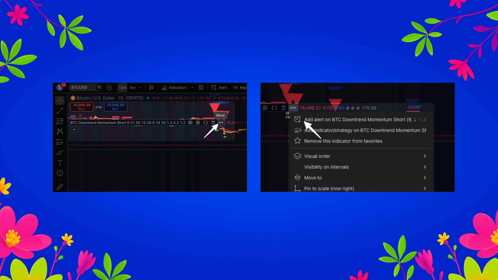Image resolution: width=498 pixels, height=280 pixels.
Task: Select the ruler measure tool
Action: pos(60,187)
